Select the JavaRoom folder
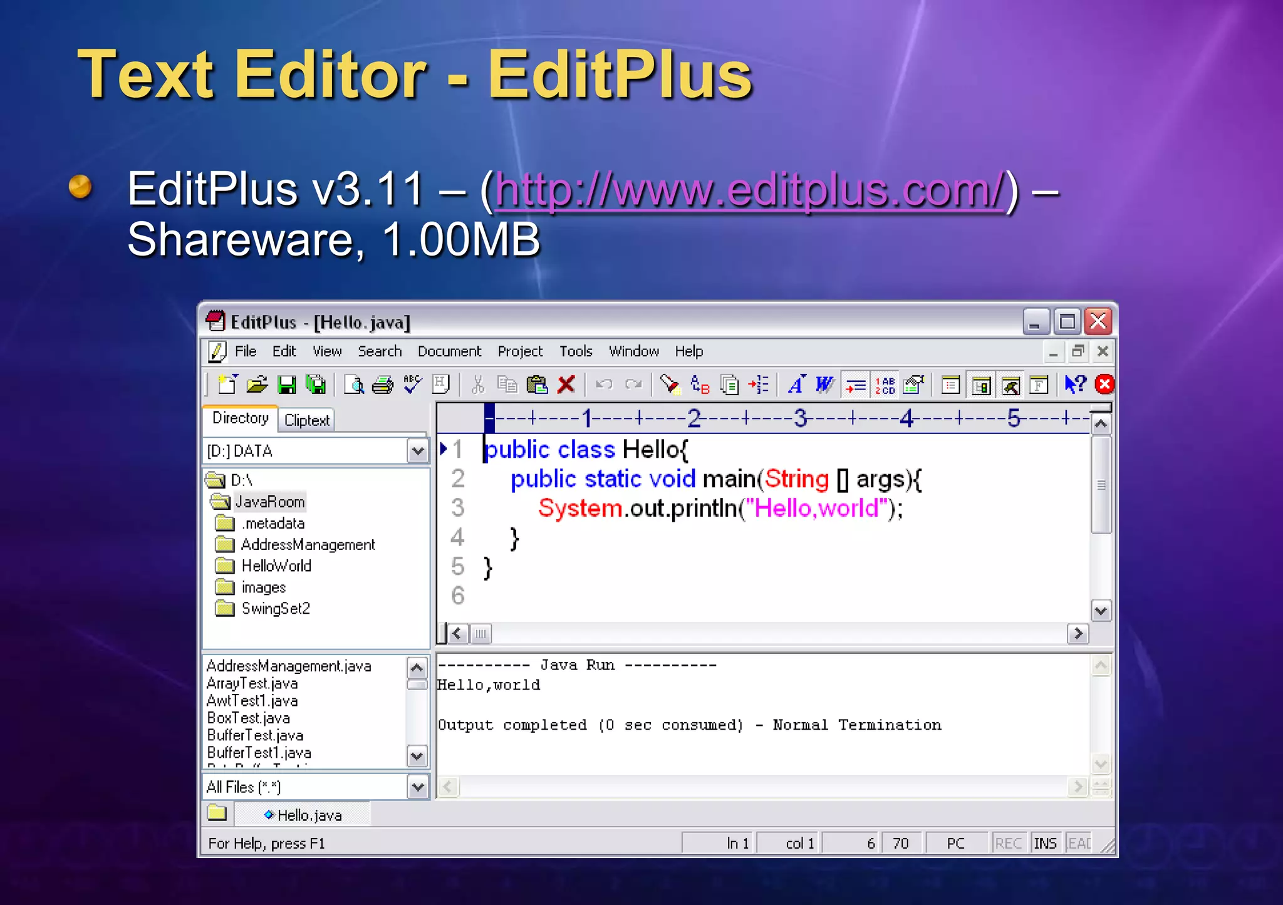 coord(269,502)
